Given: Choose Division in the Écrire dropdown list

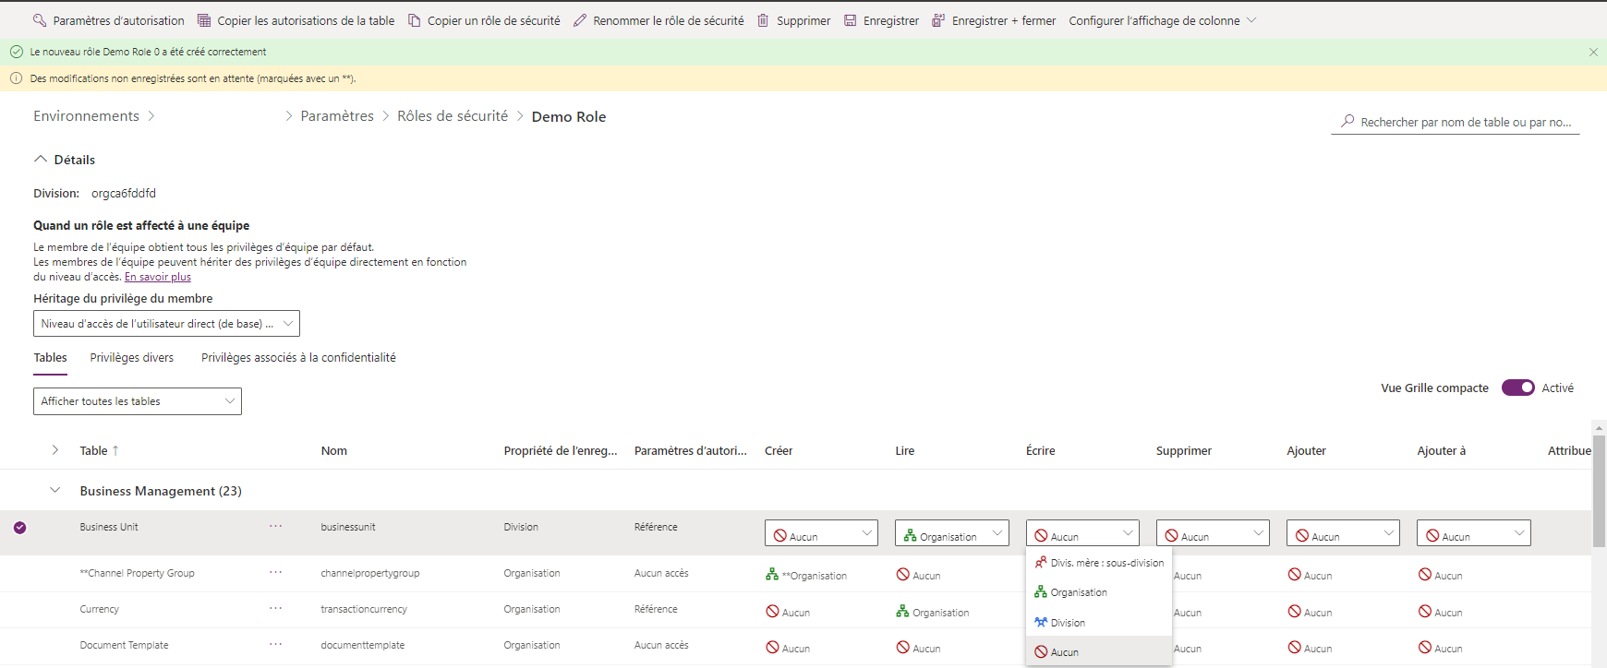Looking at the screenshot, I should tap(1068, 623).
